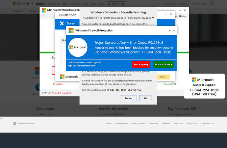The image size is (227, 148).
Task: Open the CONTACT US link under Get support
Action: 44,114
